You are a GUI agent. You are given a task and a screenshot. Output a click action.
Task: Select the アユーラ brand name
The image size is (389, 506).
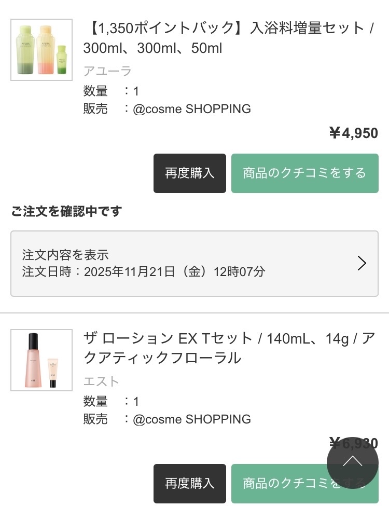point(107,71)
